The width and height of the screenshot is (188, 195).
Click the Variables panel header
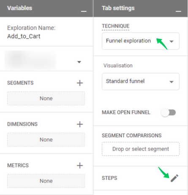pyautogui.click(x=46, y=8)
